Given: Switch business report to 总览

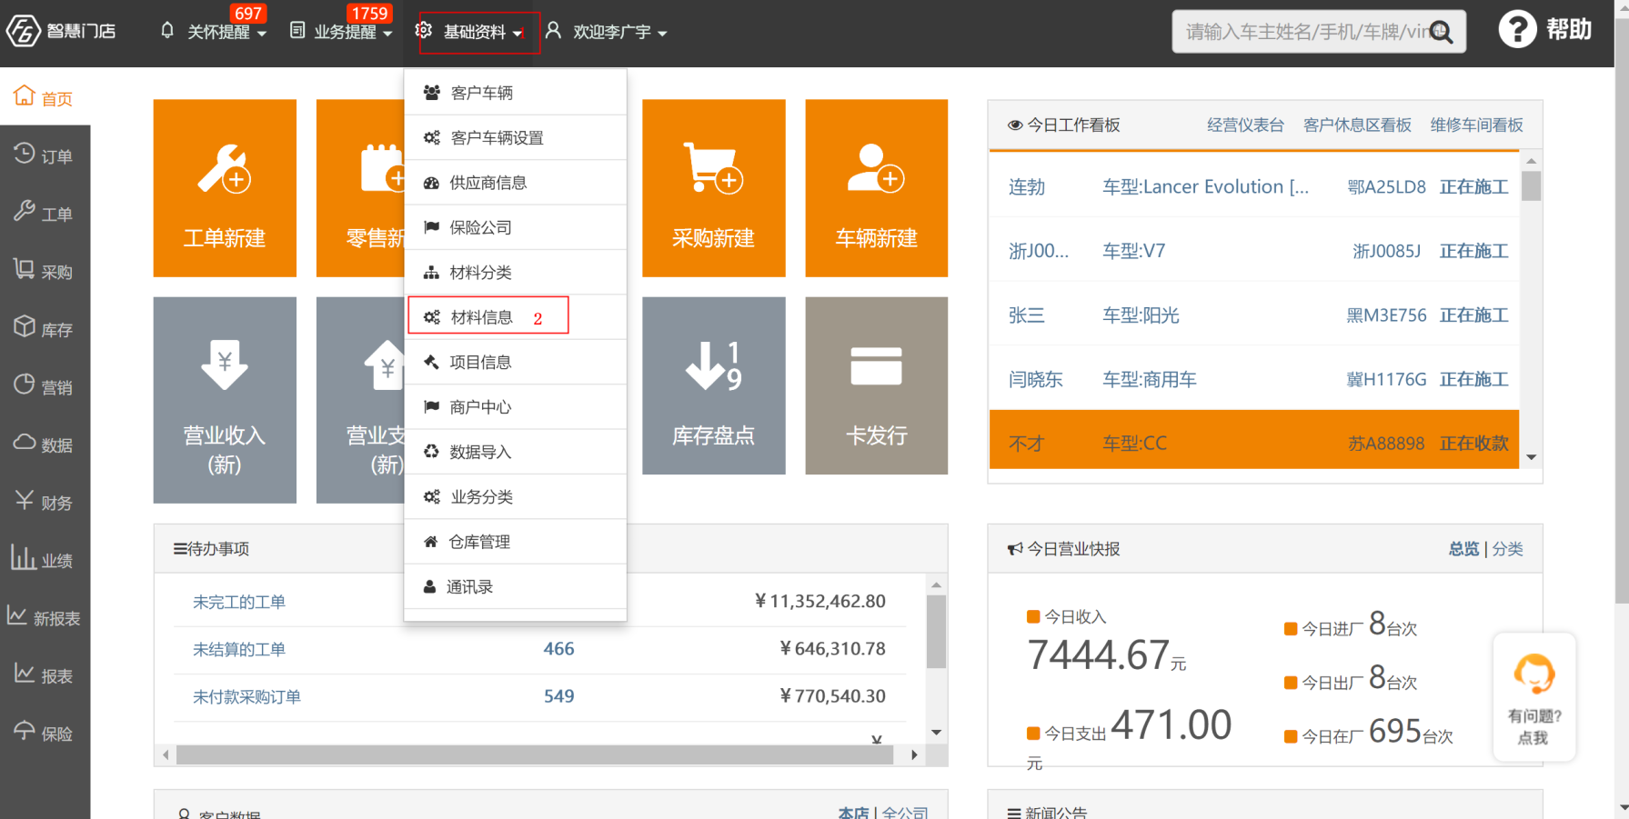Looking at the screenshot, I should click(1463, 549).
